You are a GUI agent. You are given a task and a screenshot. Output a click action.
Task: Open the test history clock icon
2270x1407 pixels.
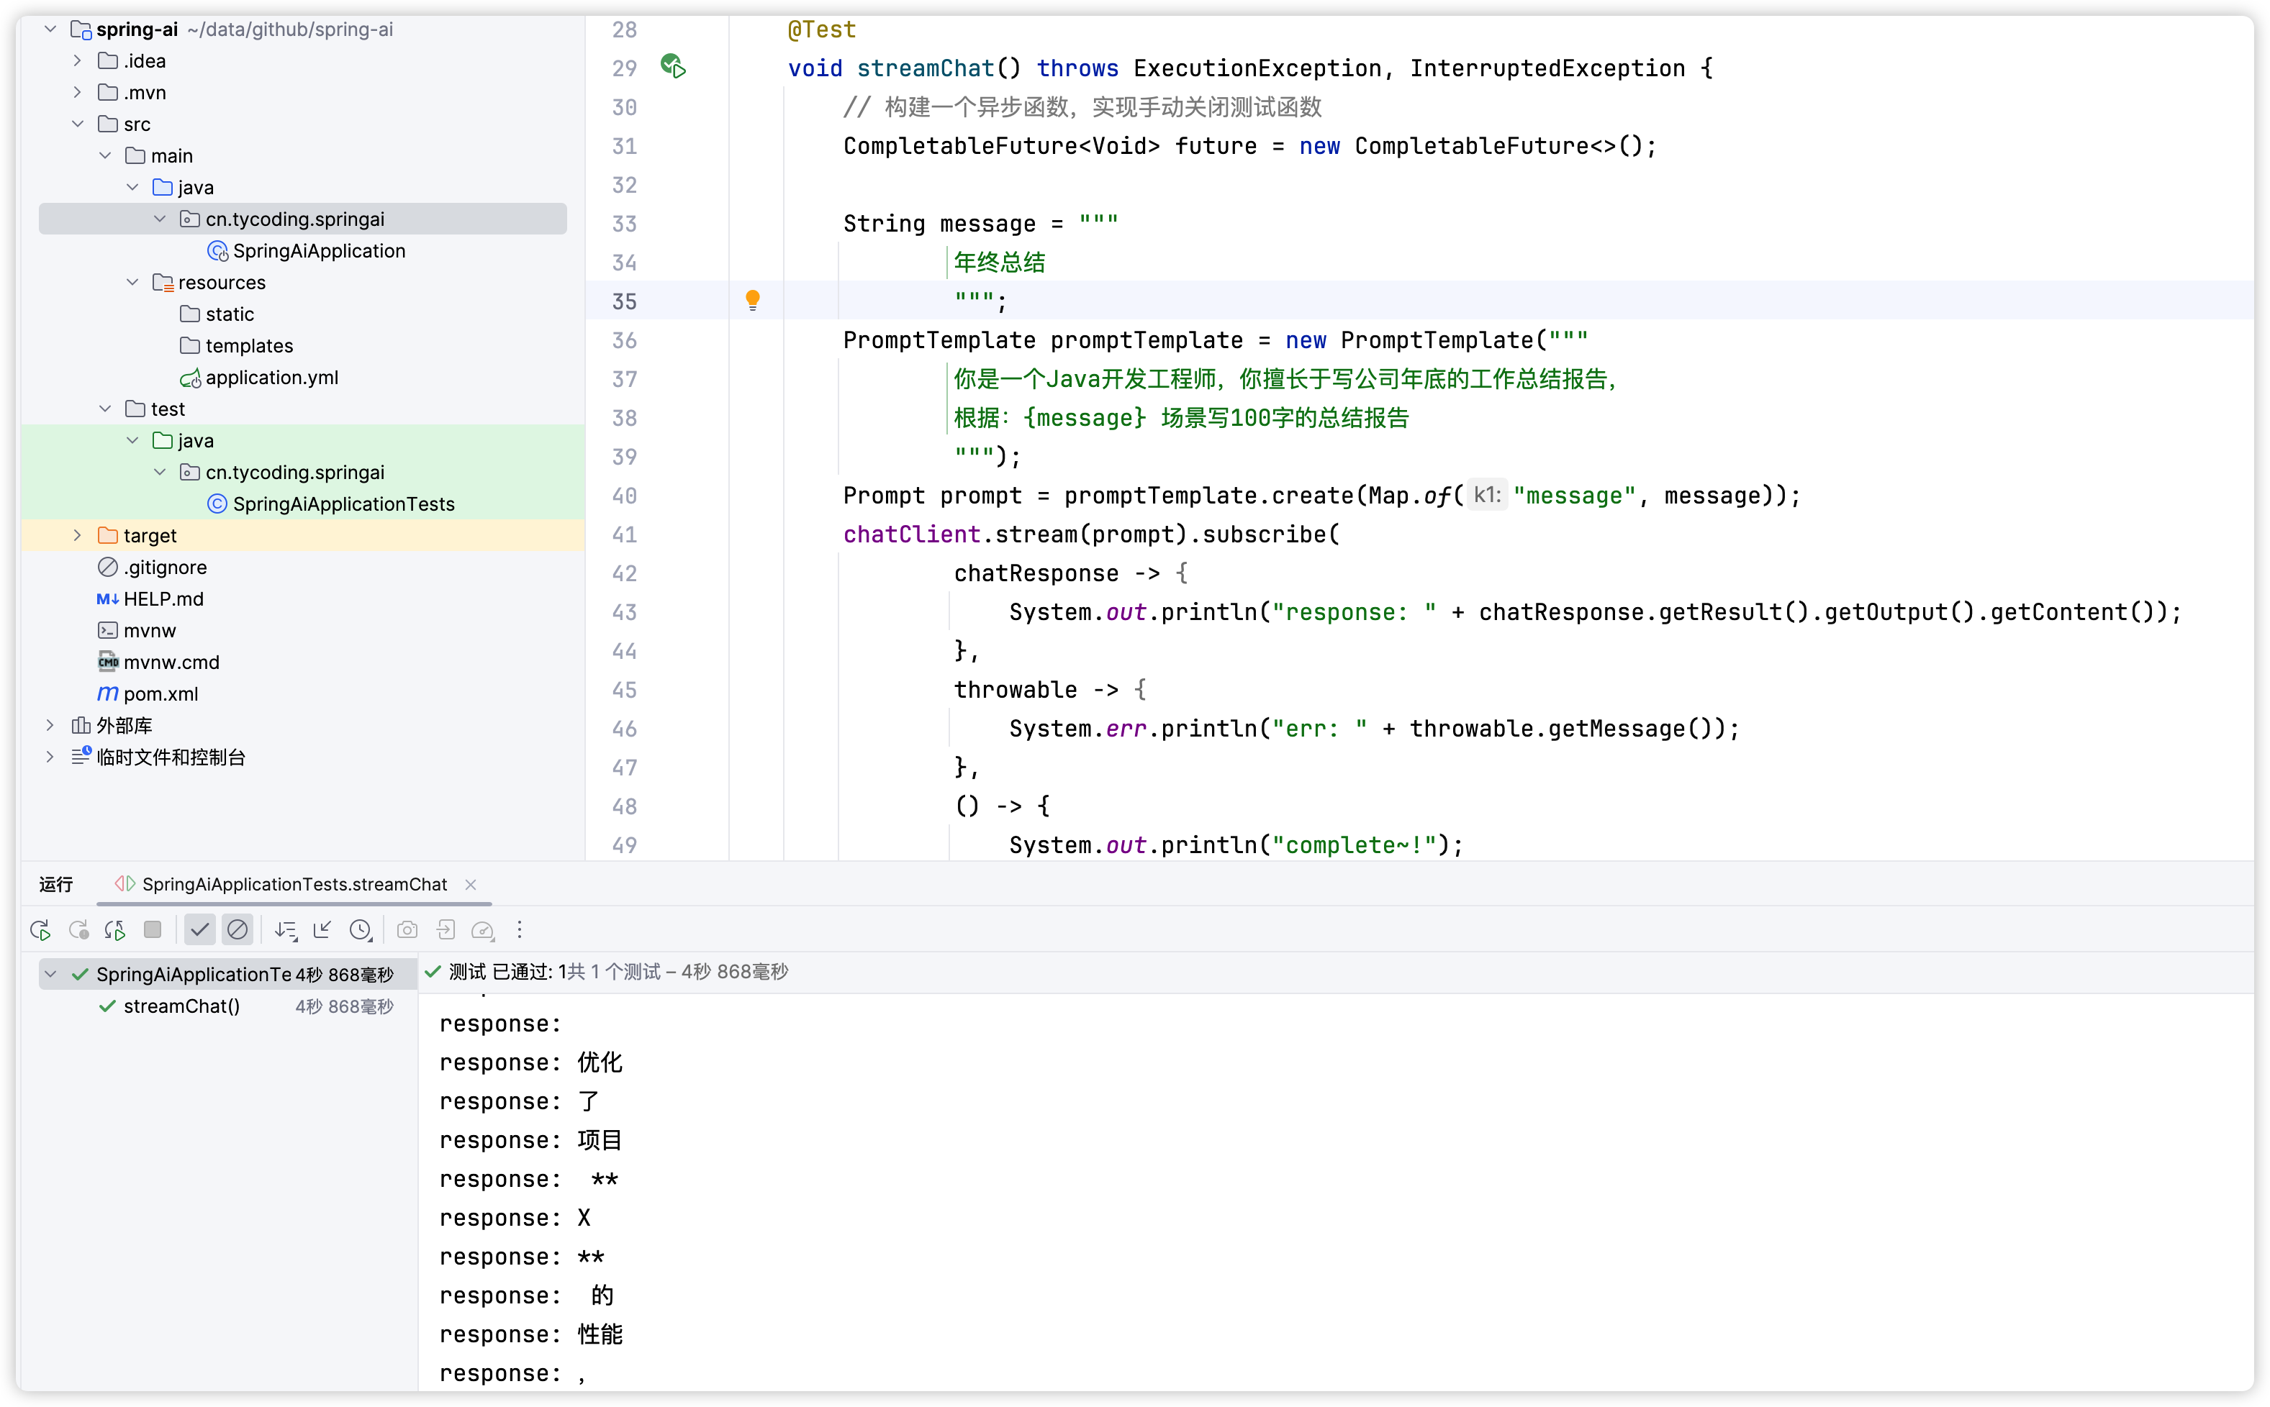361,929
